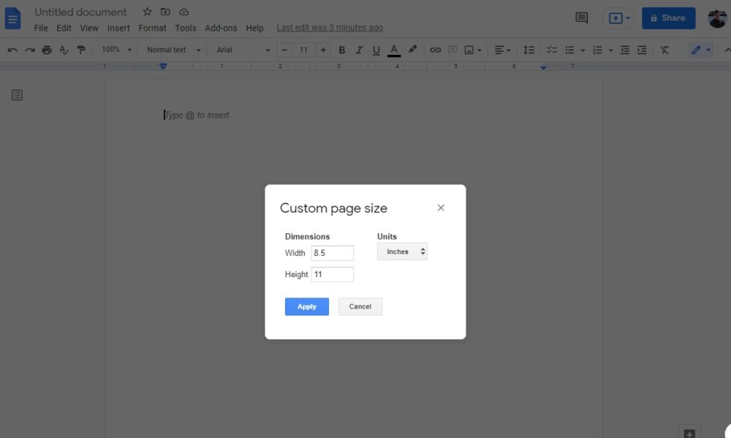The height and width of the screenshot is (438, 731).
Task: Open the document outline panel
Action: [x=17, y=94]
